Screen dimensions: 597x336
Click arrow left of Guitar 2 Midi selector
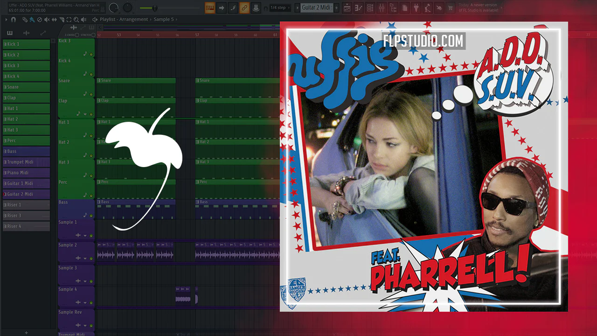[298, 7]
